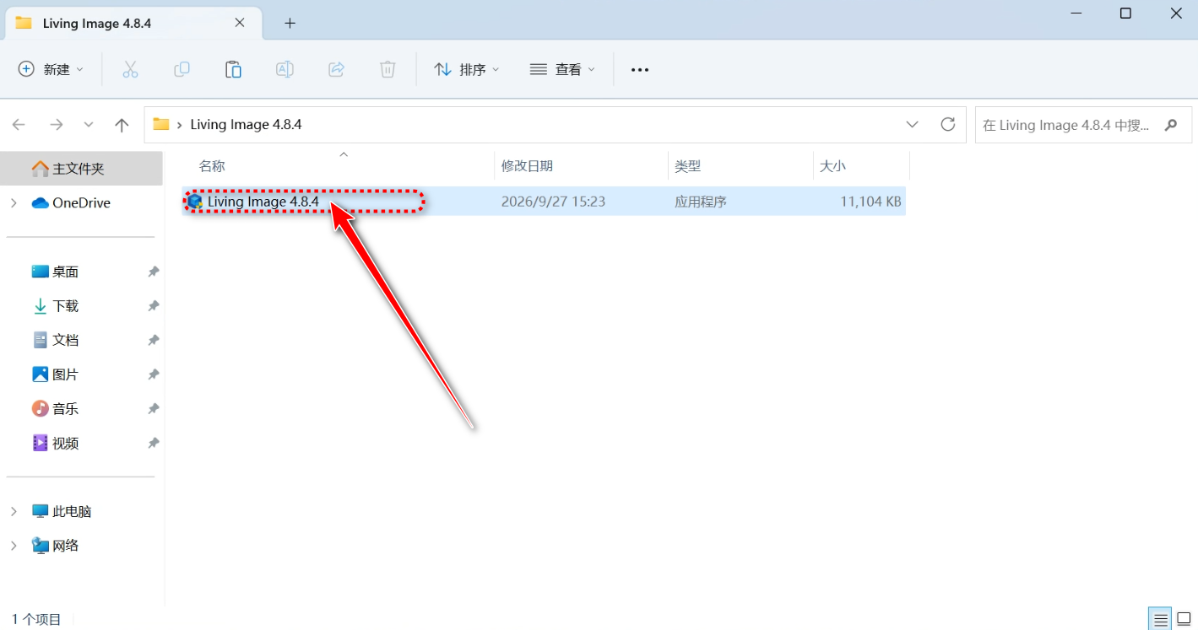Open the 查看 view dropdown

[x=562, y=69]
